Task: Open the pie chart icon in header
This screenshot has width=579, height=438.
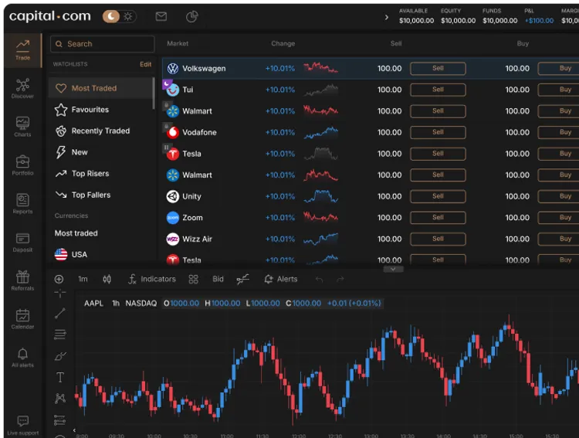Action: coord(191,16)
